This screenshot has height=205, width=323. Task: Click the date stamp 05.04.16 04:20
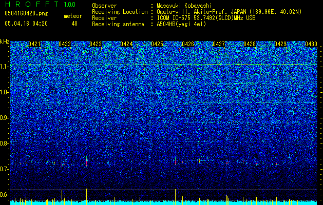point(26,24)
